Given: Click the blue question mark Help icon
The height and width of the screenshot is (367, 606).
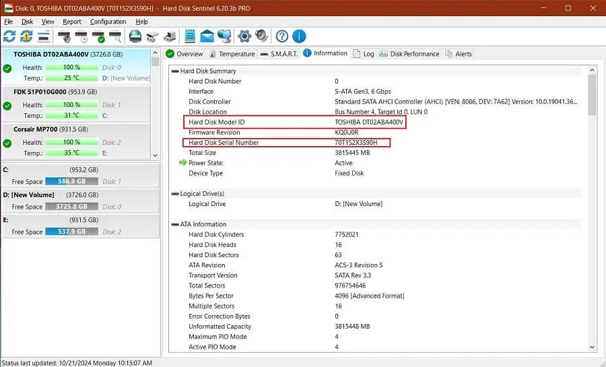Looking at the screenshot, I should coord(281,36).
